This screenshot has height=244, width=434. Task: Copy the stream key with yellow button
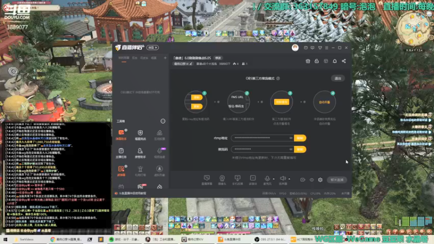(x=300, y=150)
